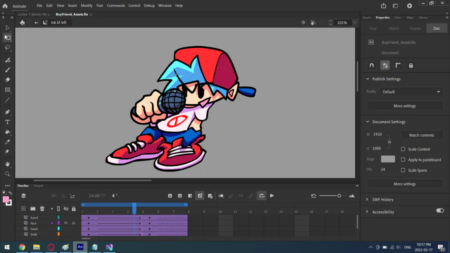This screenshot has width=450, height=253.
Task: Switch to the Frame properties tab
Action: (415, 28)
